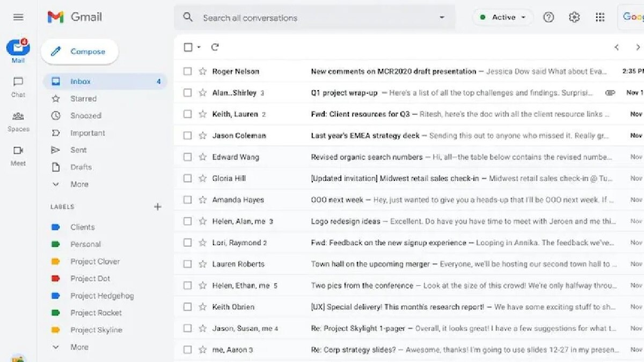Change Active availability status

[502, 17]
